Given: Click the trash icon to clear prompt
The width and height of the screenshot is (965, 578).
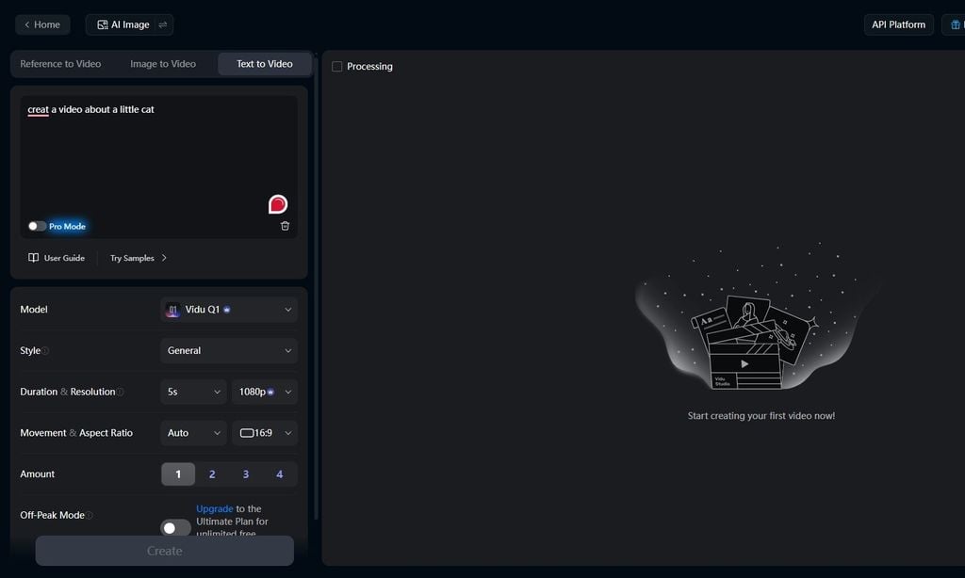Looking at the screenshot, I should (x=285, y=226).
